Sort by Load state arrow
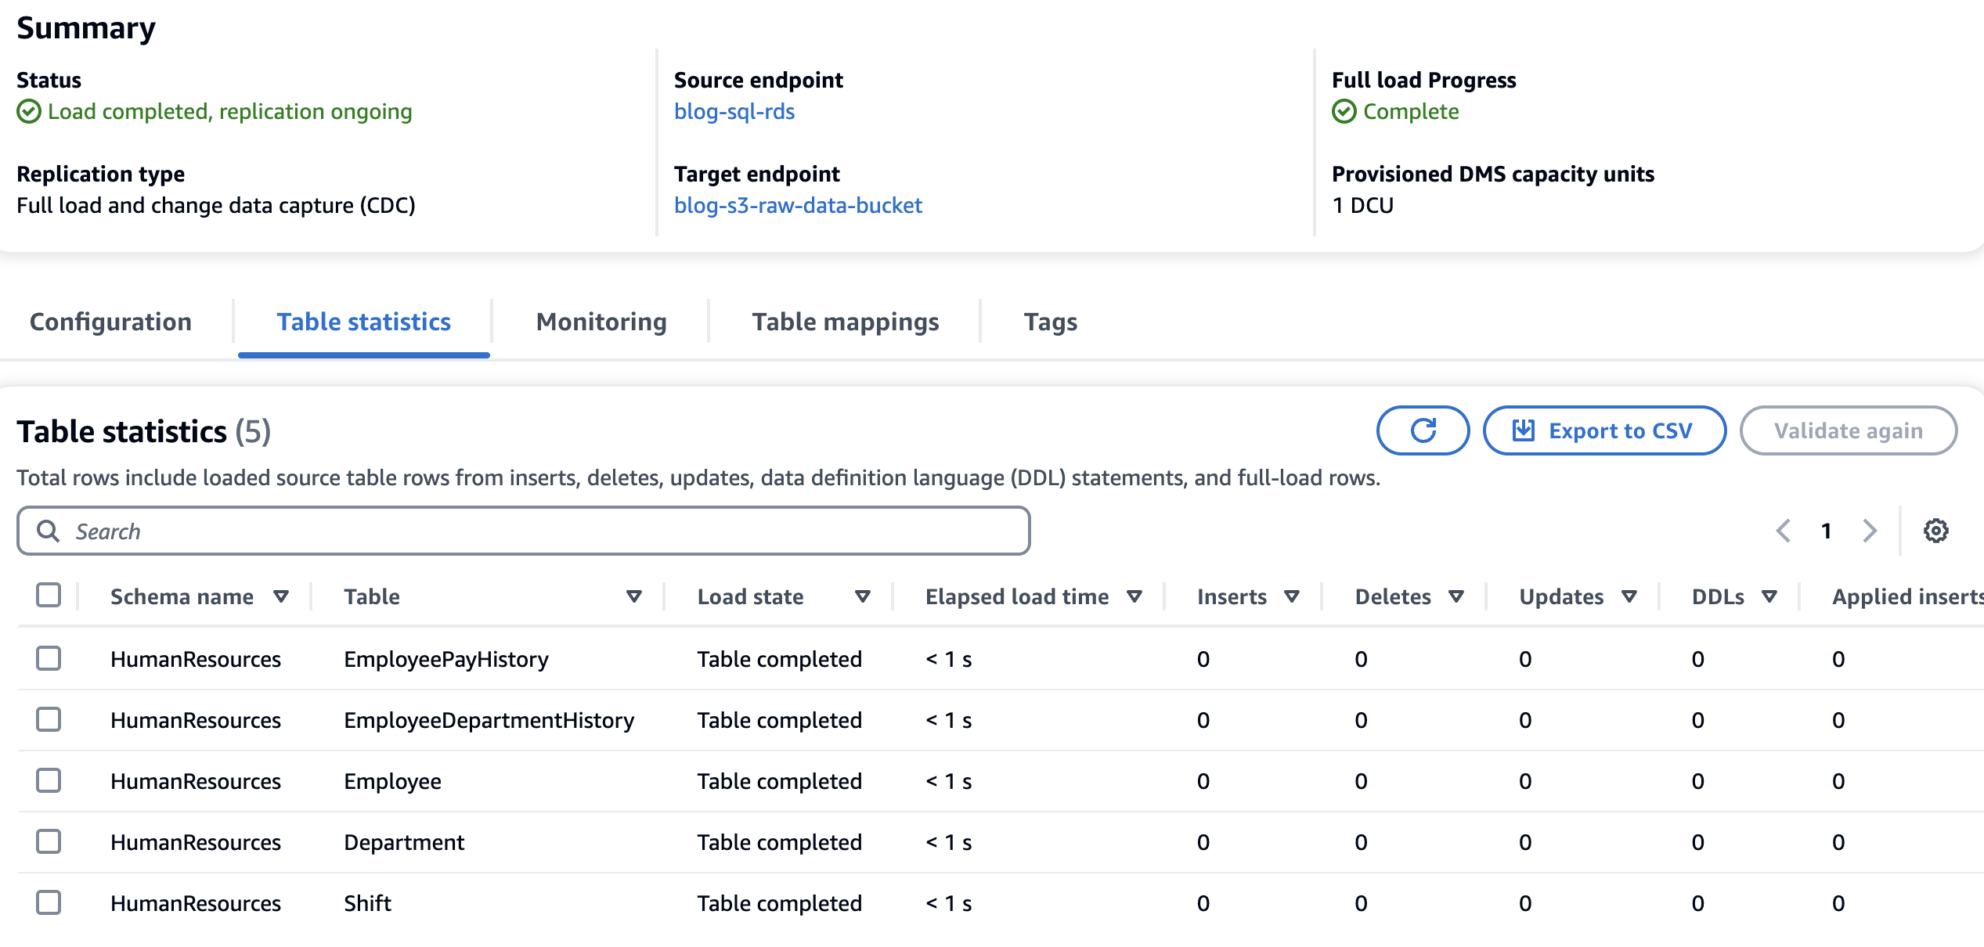The image size is (1984, 947). 863,596
